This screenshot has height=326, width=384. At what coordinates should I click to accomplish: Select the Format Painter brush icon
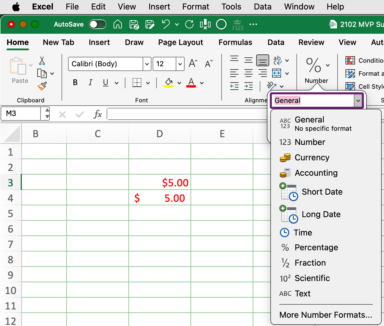tap(42, 86)
